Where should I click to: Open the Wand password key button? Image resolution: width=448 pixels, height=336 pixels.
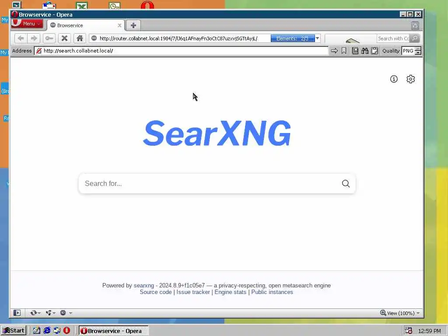click(x=49, y=38)
